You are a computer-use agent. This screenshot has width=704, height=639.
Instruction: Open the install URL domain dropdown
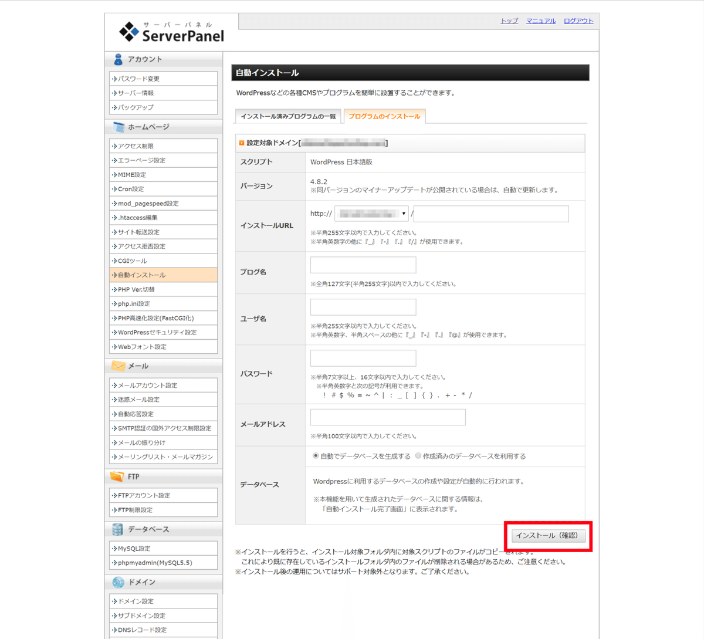(x=371, y=214)
